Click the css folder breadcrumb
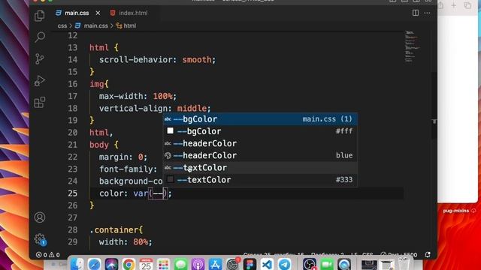The width and height of the screenshot is (481, 270). tap(62, 25)
